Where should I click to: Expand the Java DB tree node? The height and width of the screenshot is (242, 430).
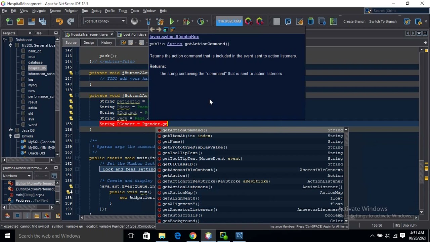pyautogui.click(x=11, y=130)
